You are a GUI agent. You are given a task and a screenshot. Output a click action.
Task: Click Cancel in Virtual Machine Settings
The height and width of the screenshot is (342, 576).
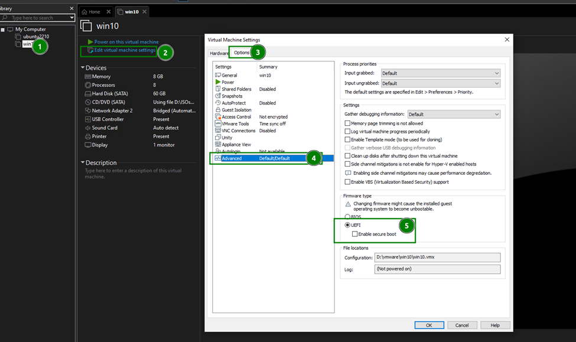click(x=462, y=325)
